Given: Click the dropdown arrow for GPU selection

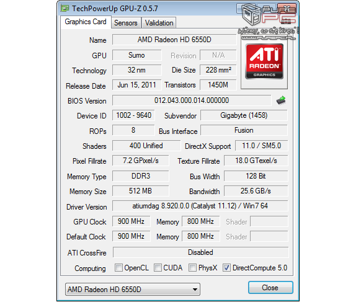Looking at the screenshot, I should tap(195, 290).
